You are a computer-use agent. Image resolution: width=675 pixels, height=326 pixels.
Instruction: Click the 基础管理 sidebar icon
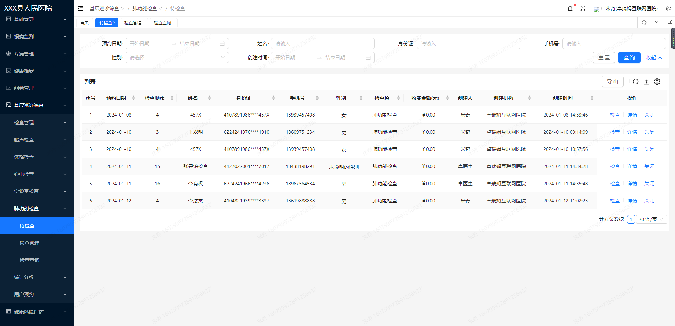pyautogui.click(x=8, y=19)
